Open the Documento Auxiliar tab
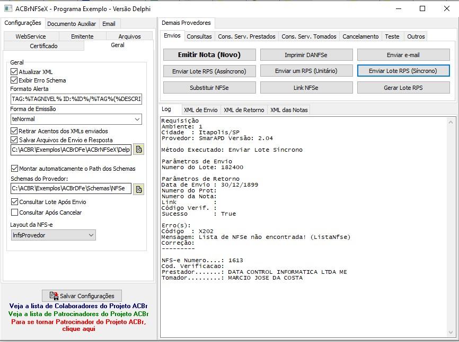 (72, 24)
